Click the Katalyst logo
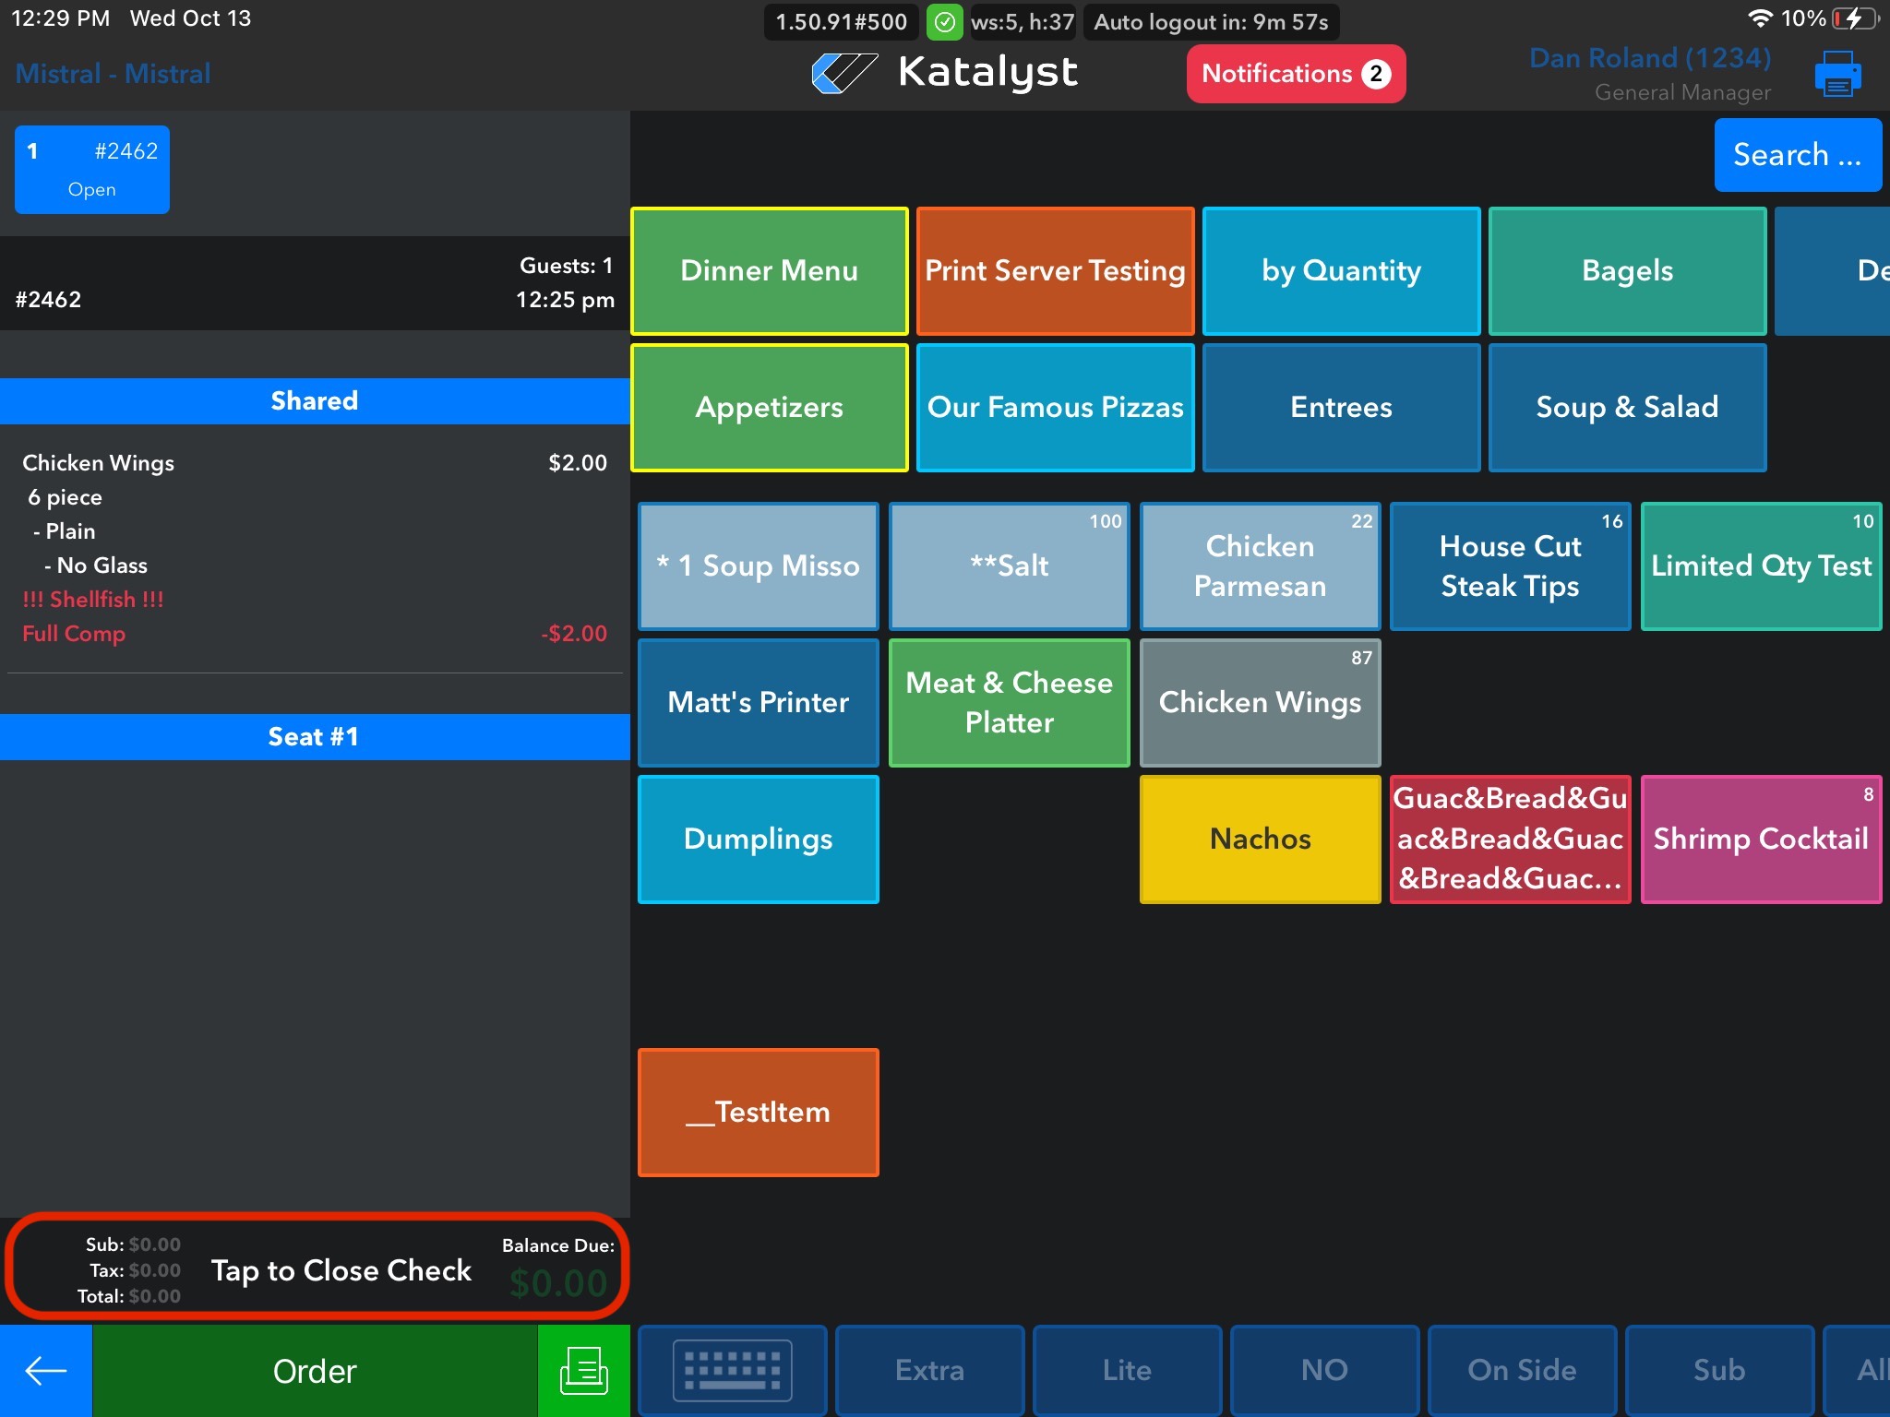Viewport: 1890px width, 1417px height. pos(944,73)
